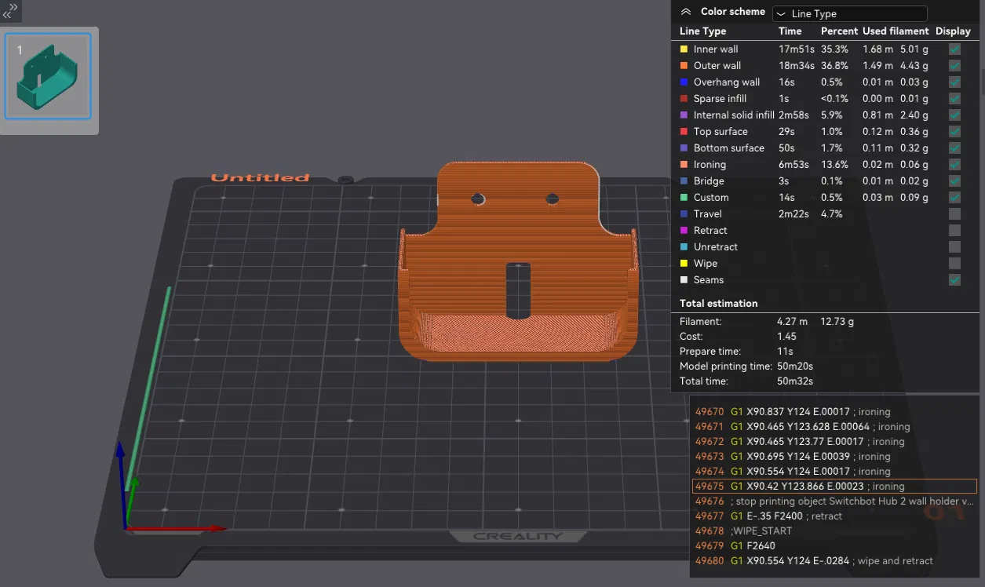
Task: Select highlighted G-code line 49675
Action: tap(835, 486)
